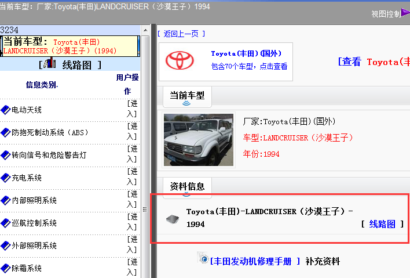Click the 年份:1994 text
Screen dimensions: 410x278
coord(261,154)
